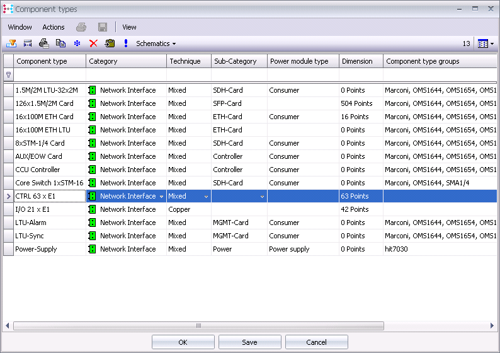
Task: Click the blue exclamation mark icon
Action: pyautogui.click(x=126, y=43)
